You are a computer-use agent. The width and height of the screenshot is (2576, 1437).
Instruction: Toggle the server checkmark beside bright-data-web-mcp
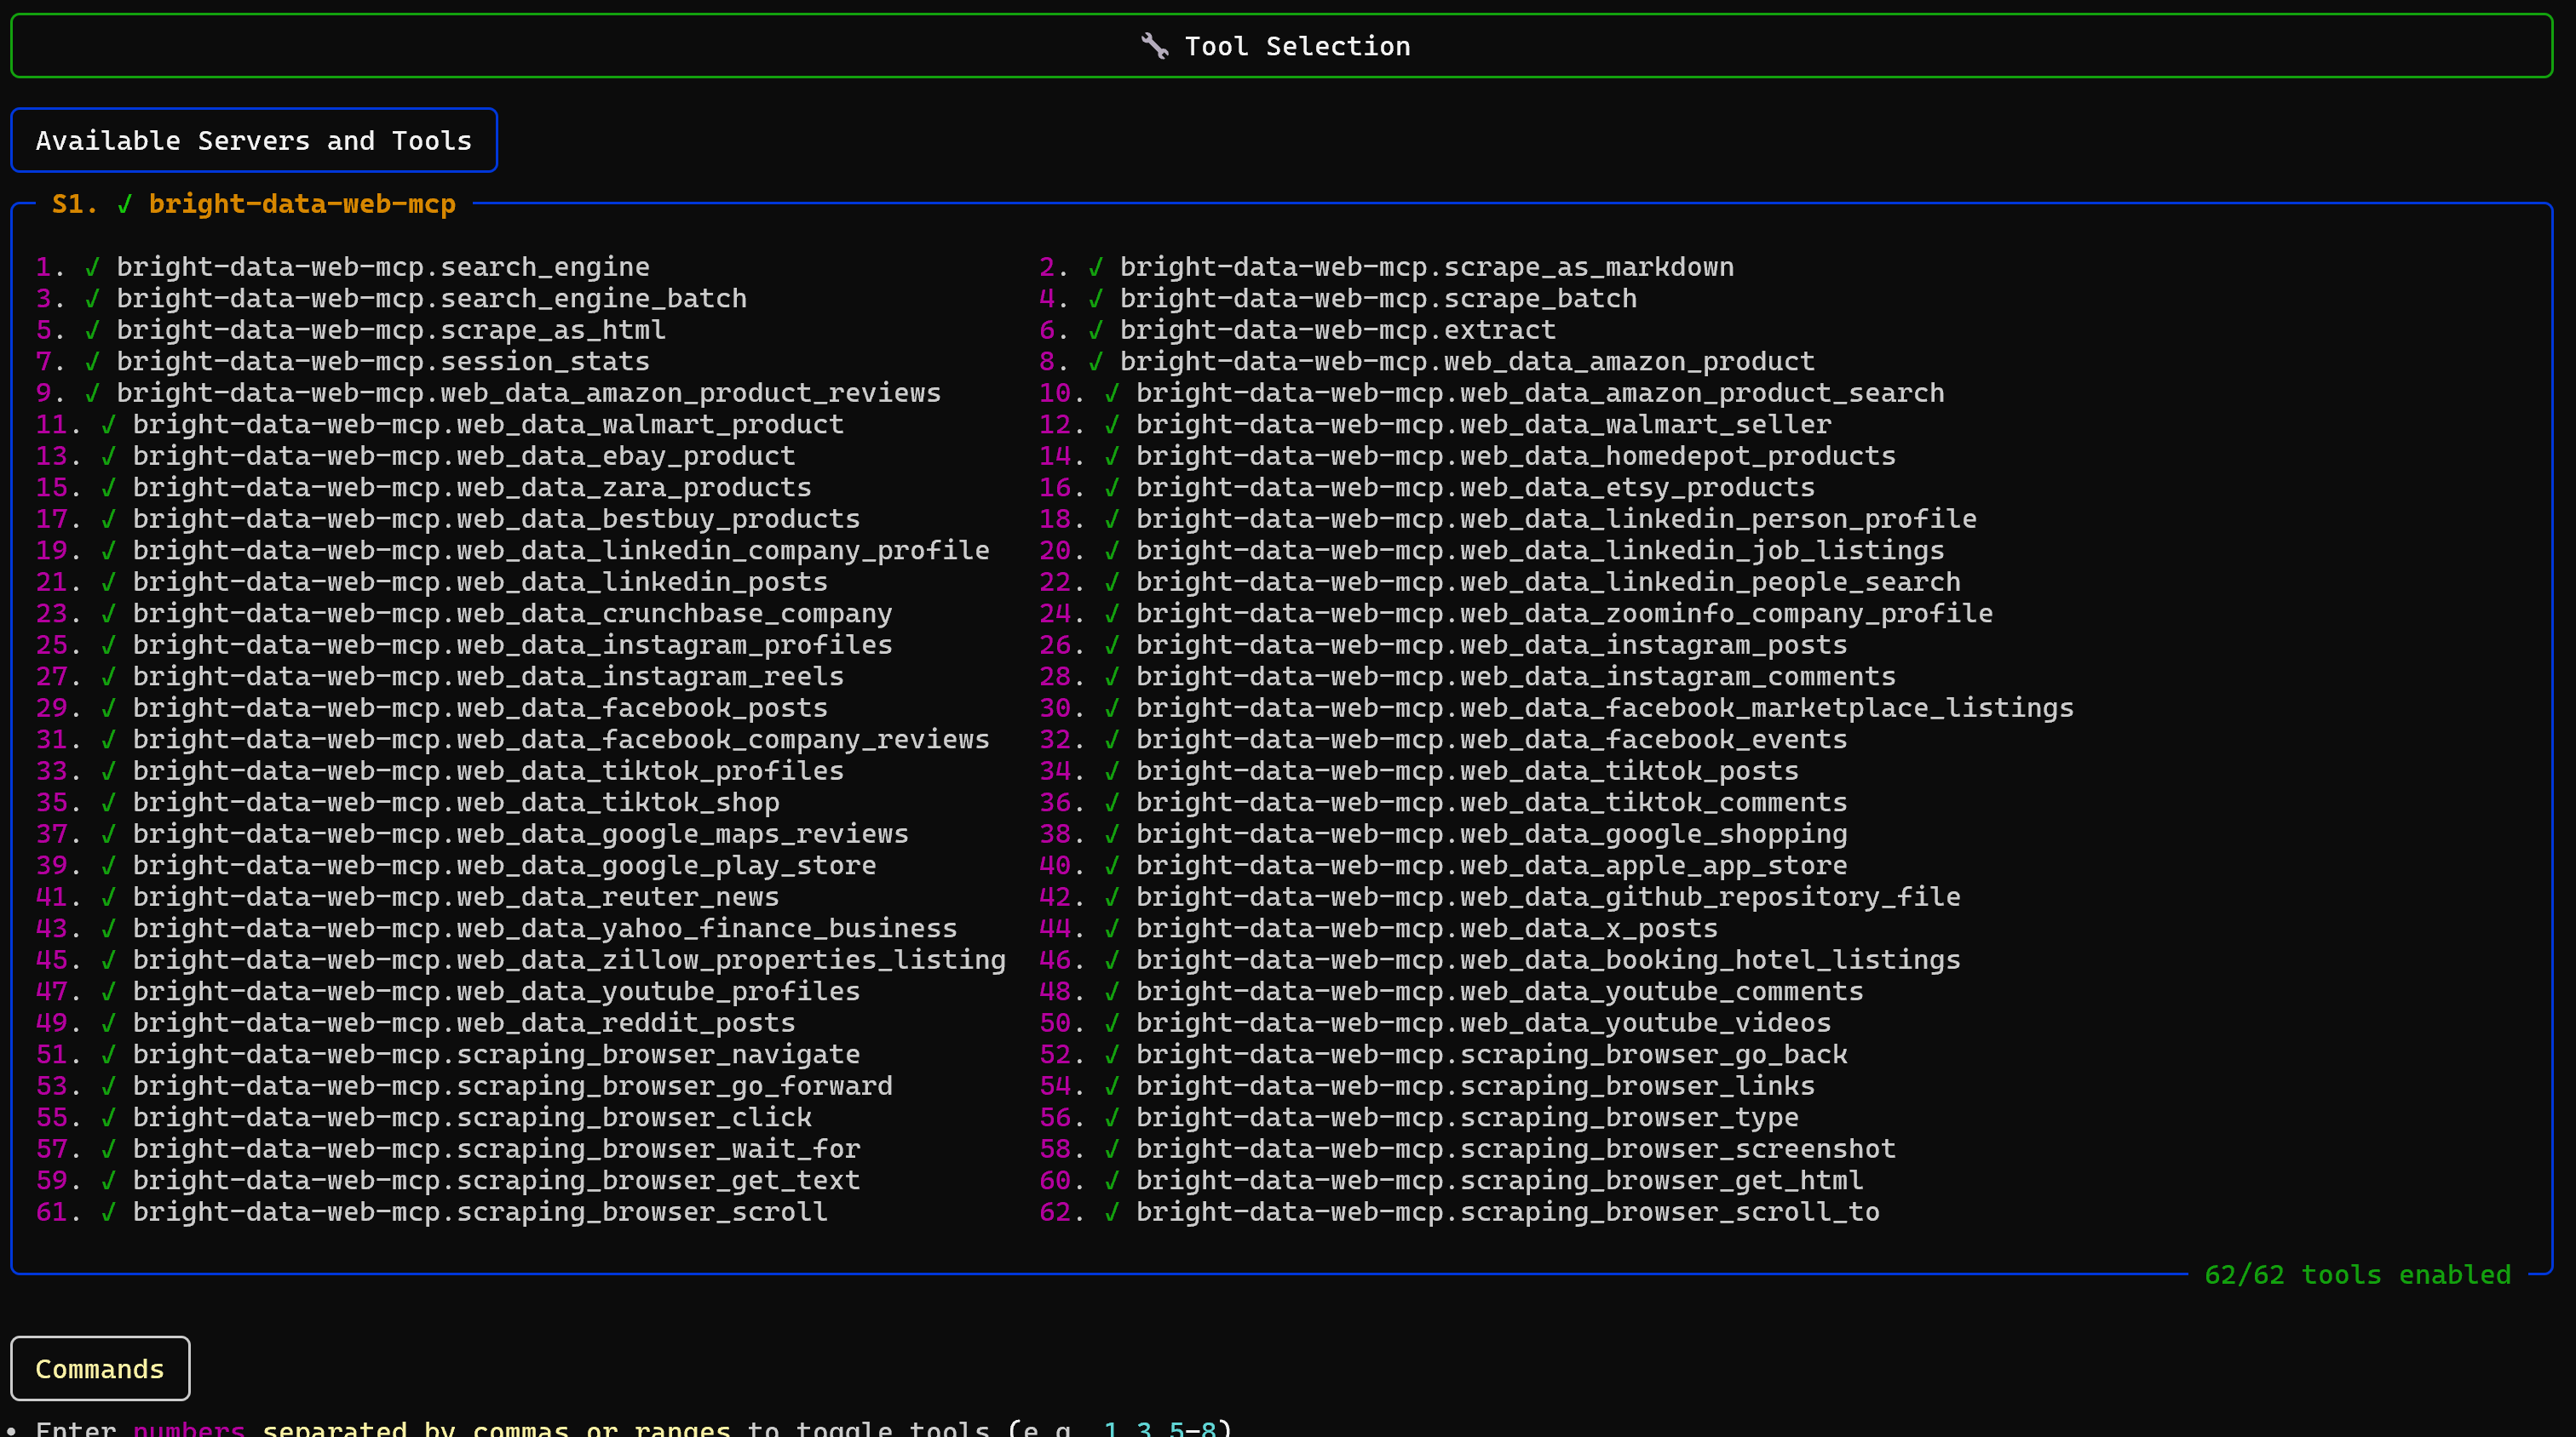point(125,203)
